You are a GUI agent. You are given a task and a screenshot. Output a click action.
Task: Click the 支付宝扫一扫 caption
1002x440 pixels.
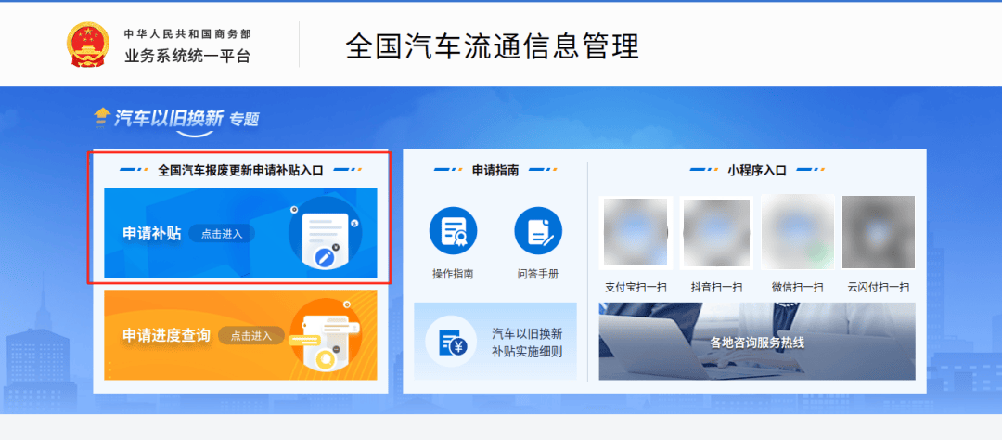pos(636,287)
